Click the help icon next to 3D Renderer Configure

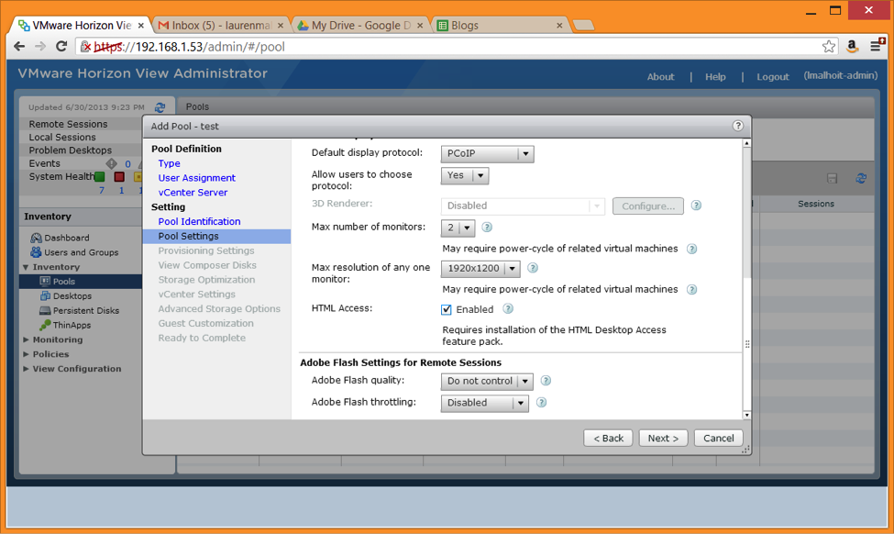[x=696, y=206]
